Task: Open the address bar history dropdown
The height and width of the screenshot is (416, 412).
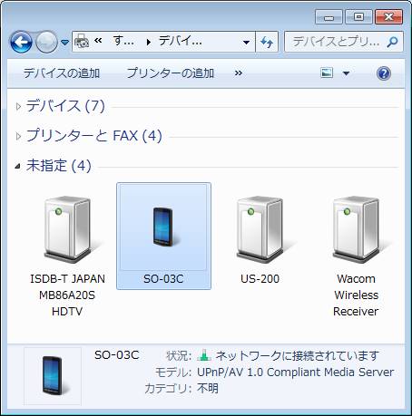Action: (x=247, y=42)
